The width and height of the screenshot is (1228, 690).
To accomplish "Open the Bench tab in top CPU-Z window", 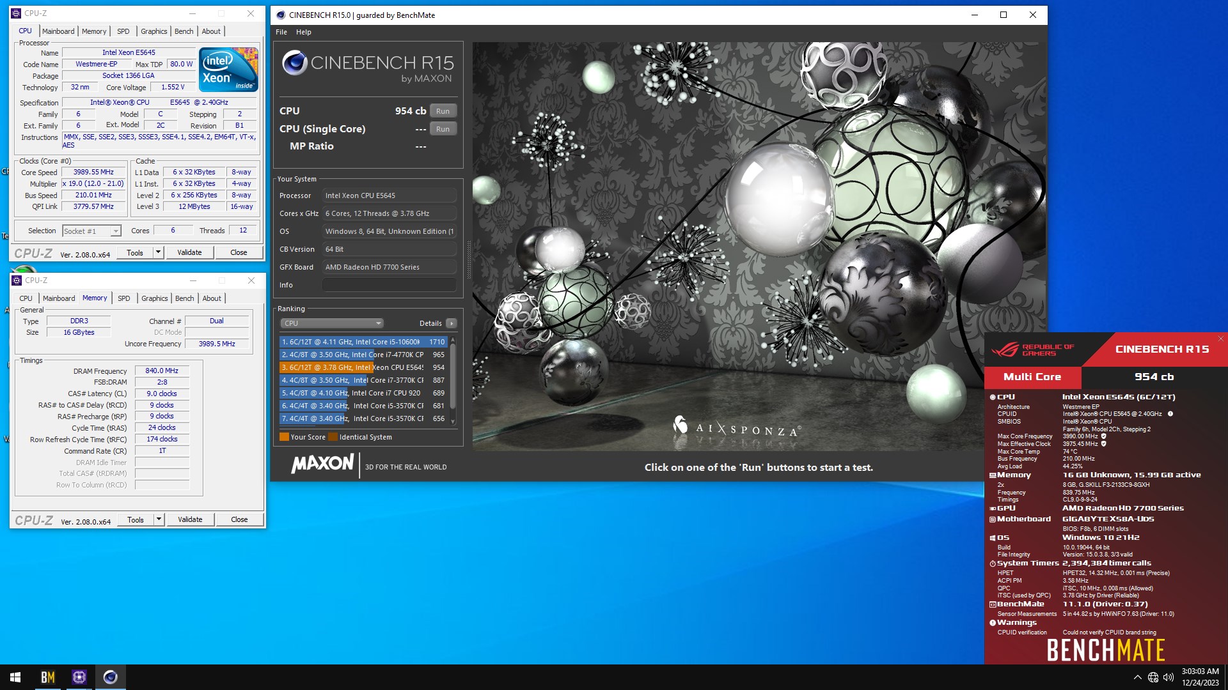I will tap(184, 31).
